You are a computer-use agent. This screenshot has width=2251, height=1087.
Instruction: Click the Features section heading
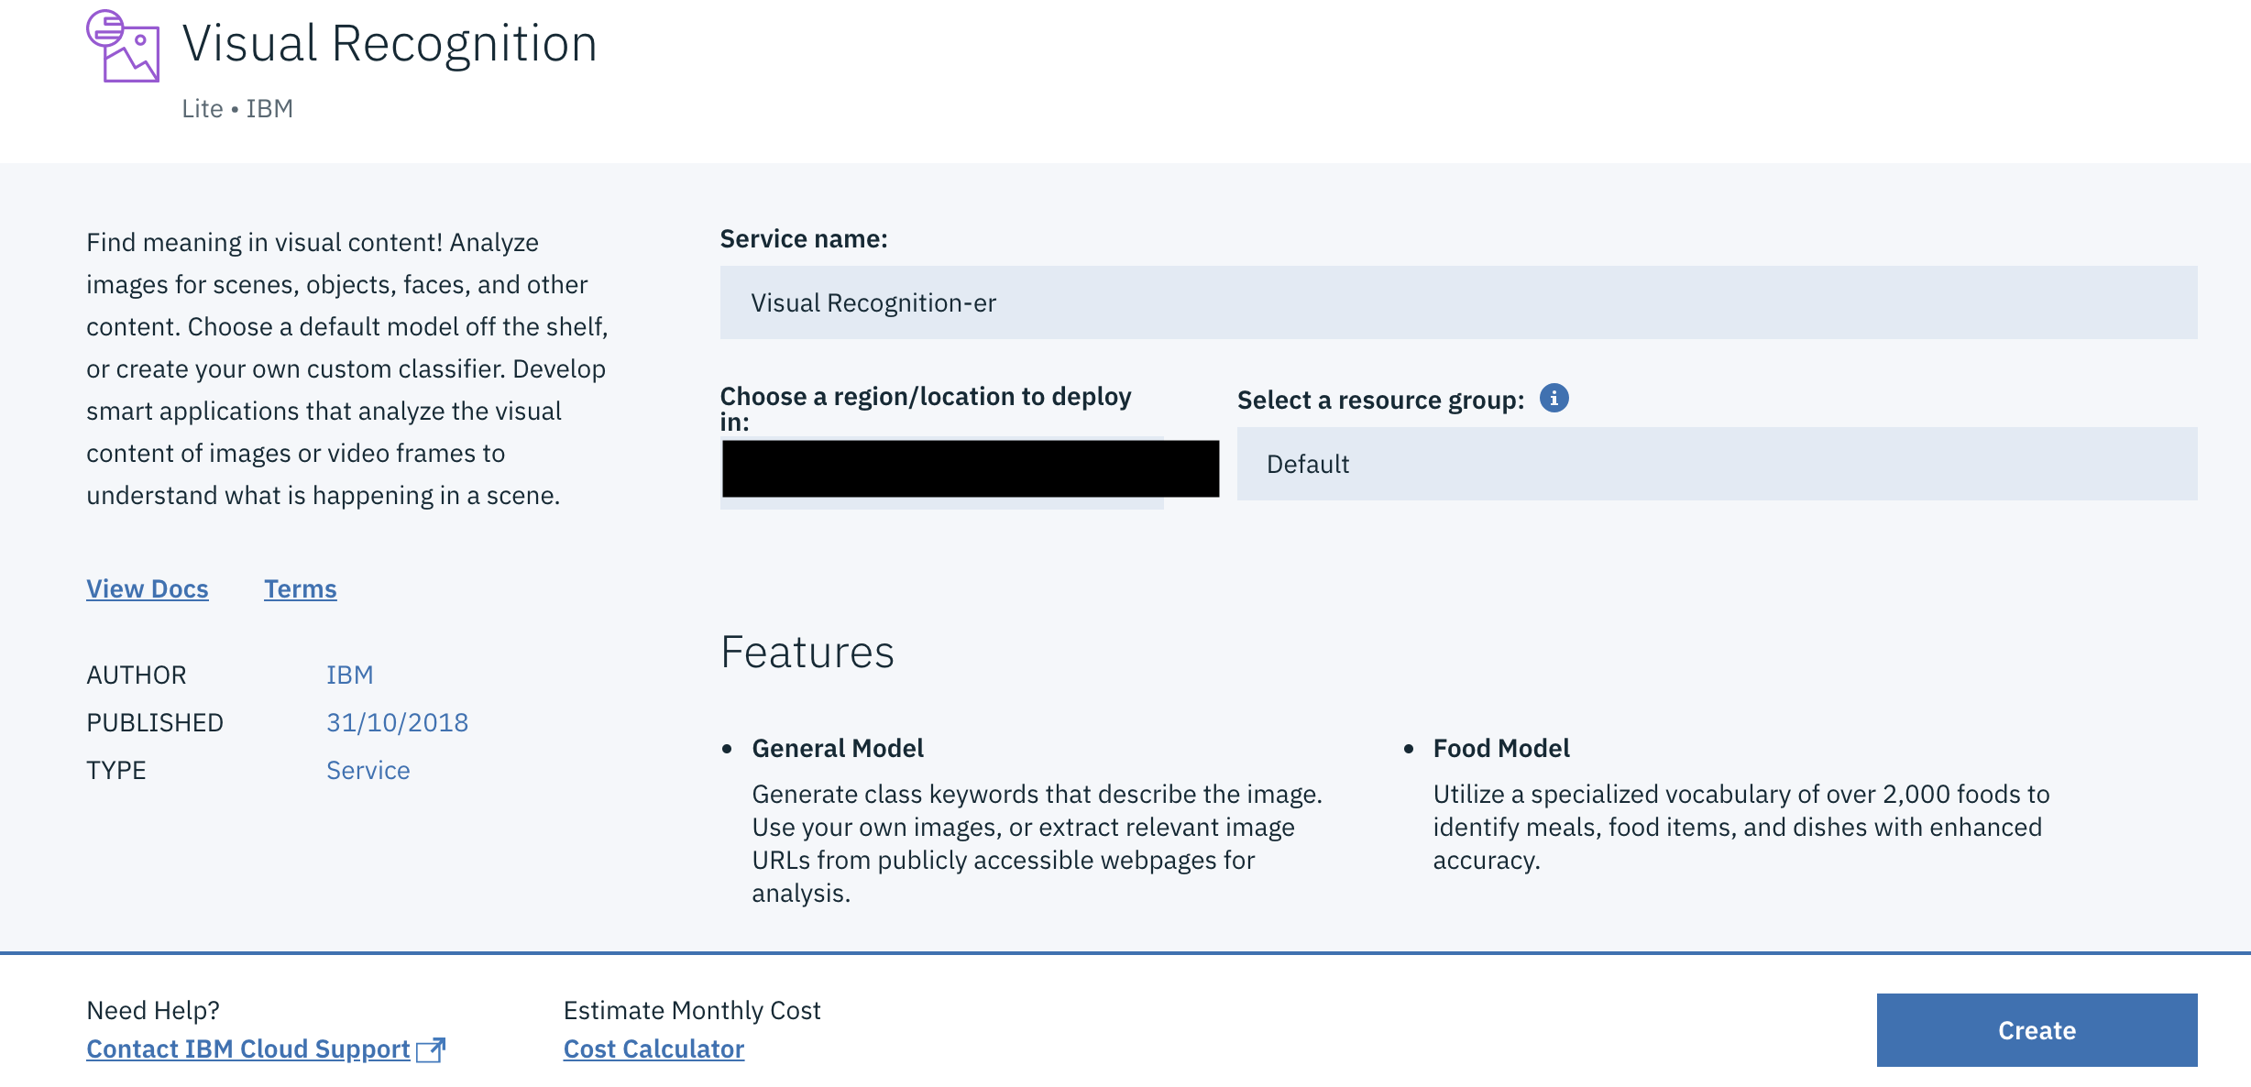tap(807, 653)
